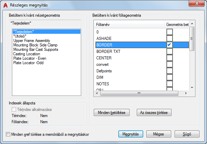The image size is (207, 144).
Task: Select convert layer name
Action: click(102, 64)
